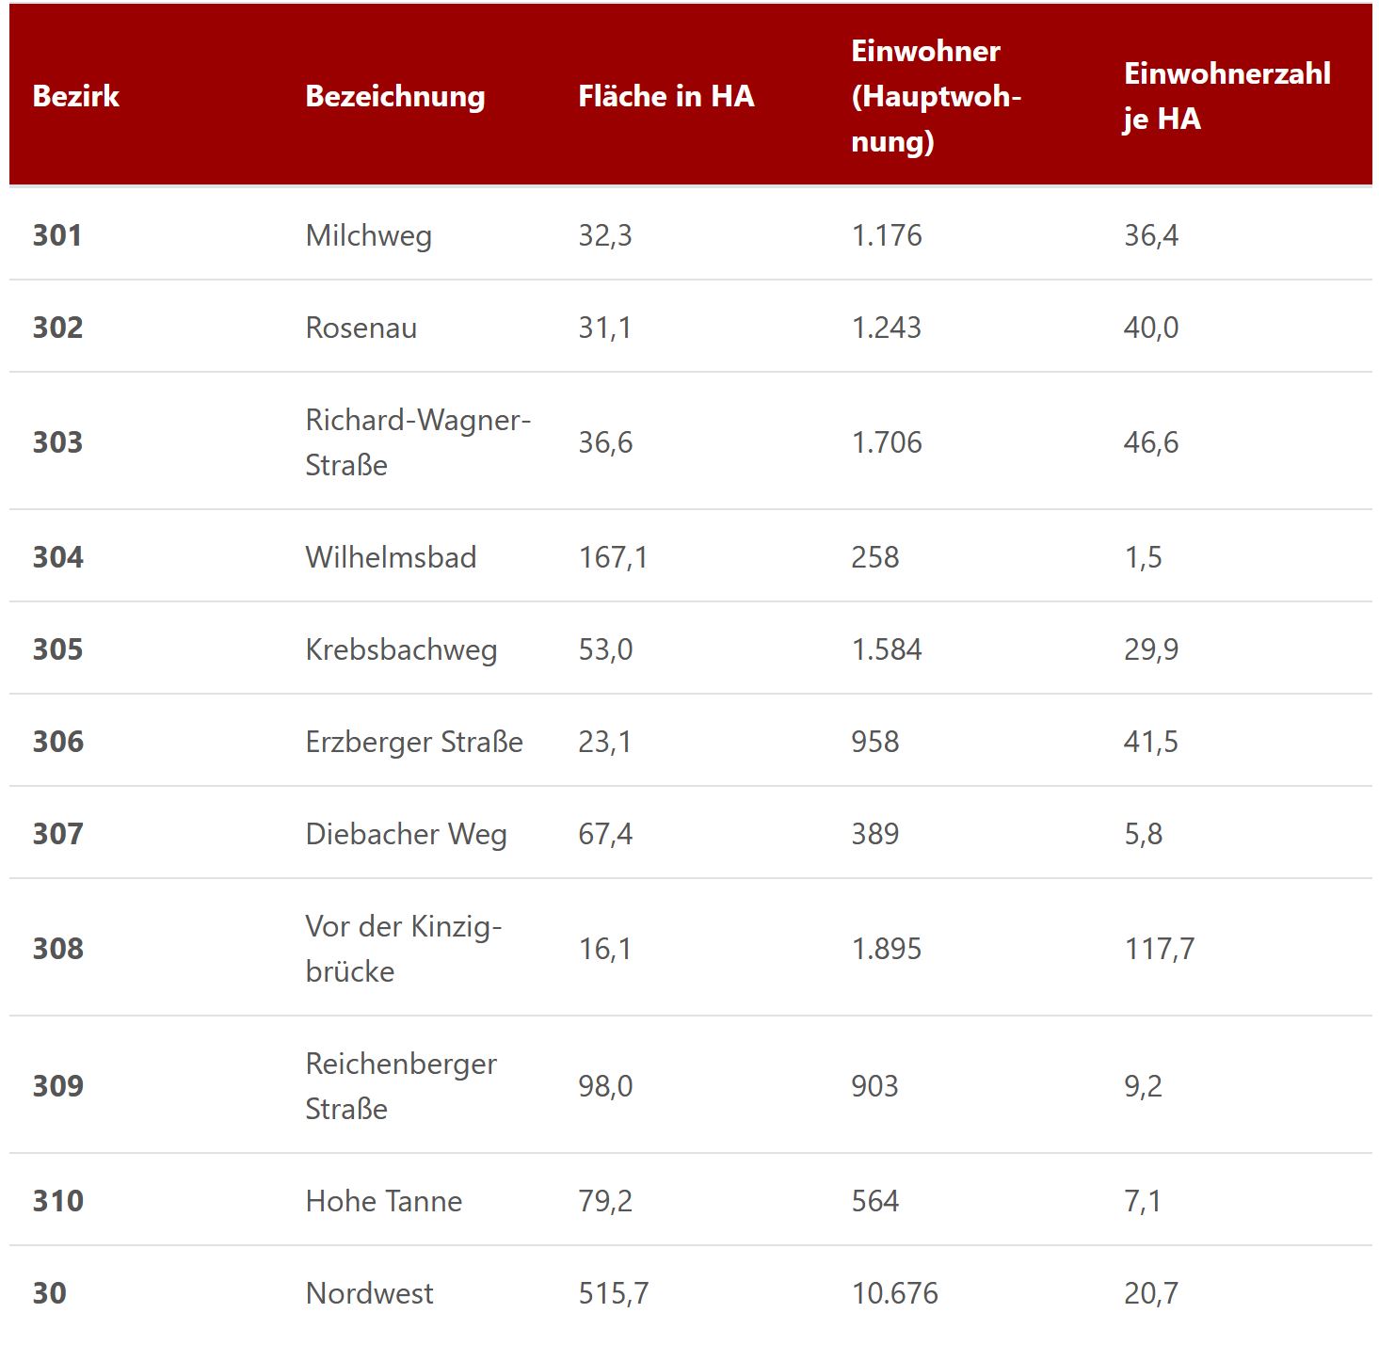Select the Hohe Tanne cell
The image size is (1379, 1345).
tap(384, 1201)
